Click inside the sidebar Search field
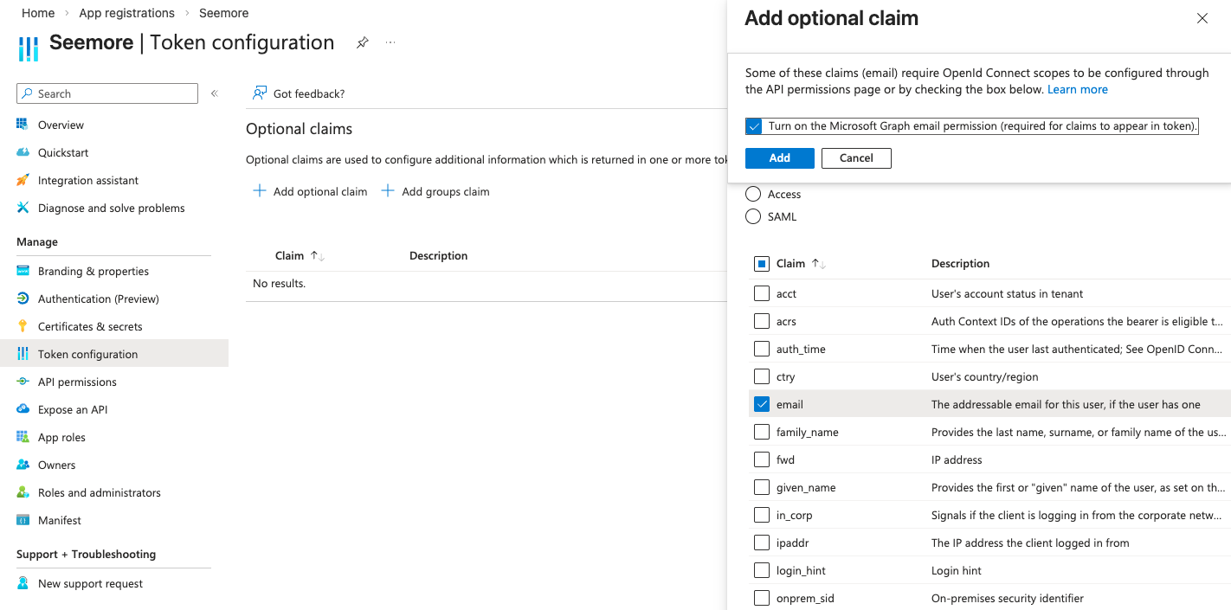 106,93
